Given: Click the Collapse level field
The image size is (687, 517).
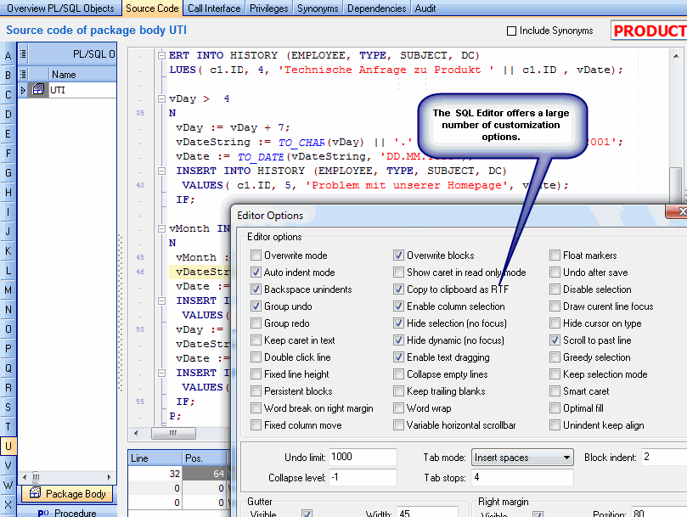Looking at the screenshot, I should [x=363, y=477].
